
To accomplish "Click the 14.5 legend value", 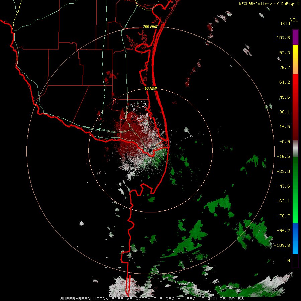I will [285, 127].
